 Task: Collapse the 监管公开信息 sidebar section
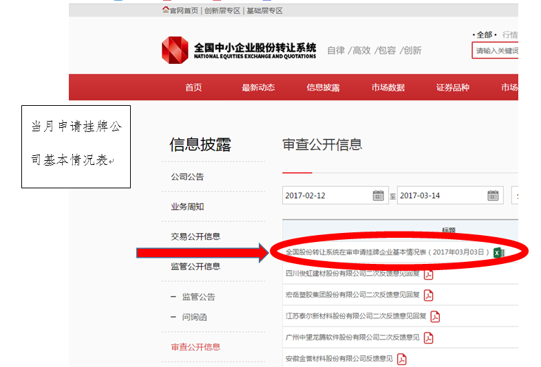click(195, 267)
